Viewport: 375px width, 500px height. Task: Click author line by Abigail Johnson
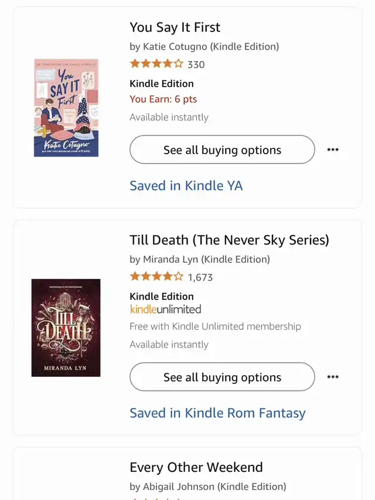pyautogui.click(x=208, y=487)
